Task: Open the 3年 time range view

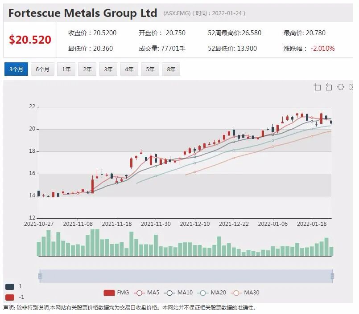Action: [108, 69]
